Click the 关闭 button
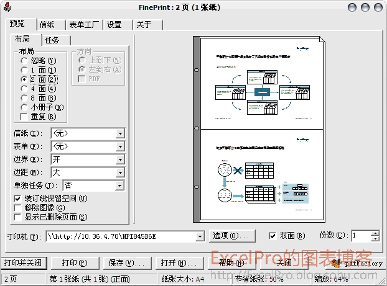 tap(284, 263)
